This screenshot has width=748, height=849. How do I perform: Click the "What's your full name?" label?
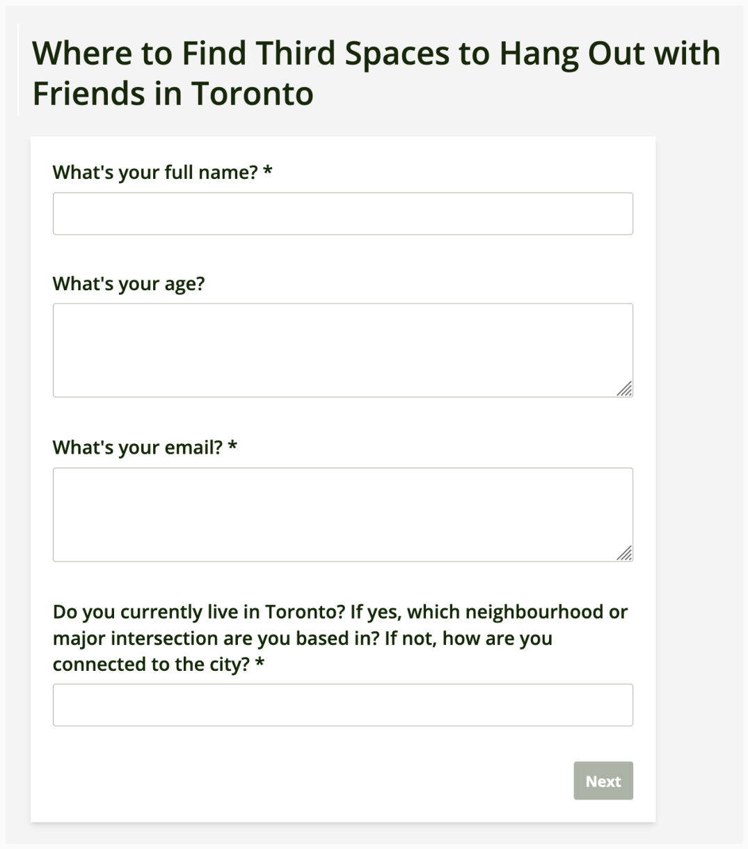pos(154,173)
